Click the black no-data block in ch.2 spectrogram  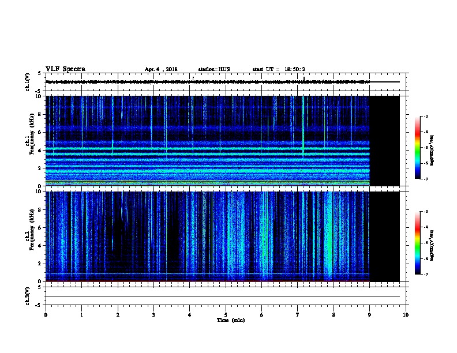(385, 236)
